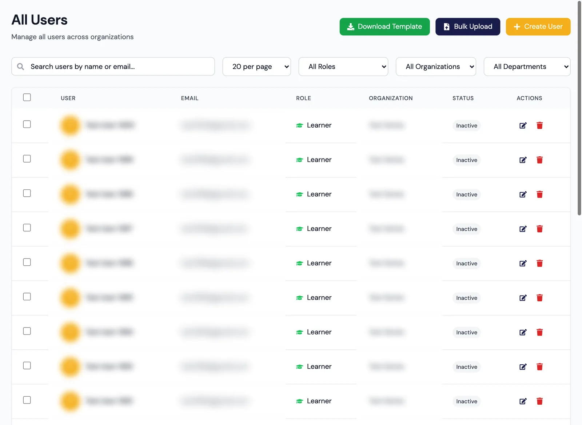The width and height of the screenshot is (582, 425).
Task: Delete the user in the third table row
Action: click(539, 195)
